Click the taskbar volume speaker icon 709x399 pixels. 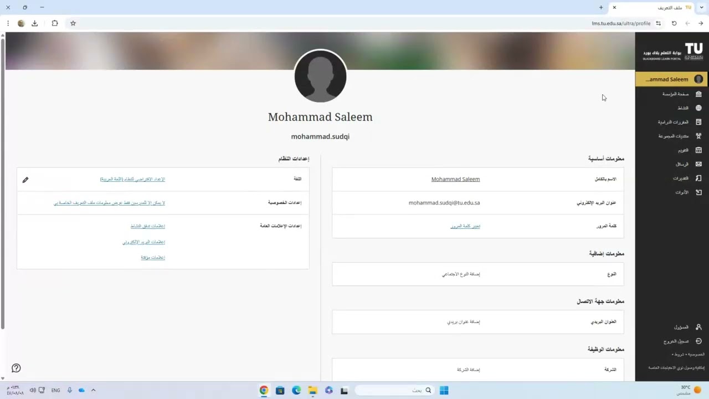click(x=33, y=390)
